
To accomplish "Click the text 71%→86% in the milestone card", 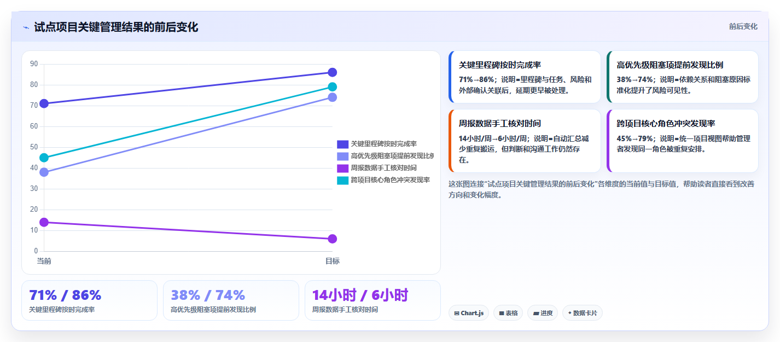I will click(x=477, y=79).
